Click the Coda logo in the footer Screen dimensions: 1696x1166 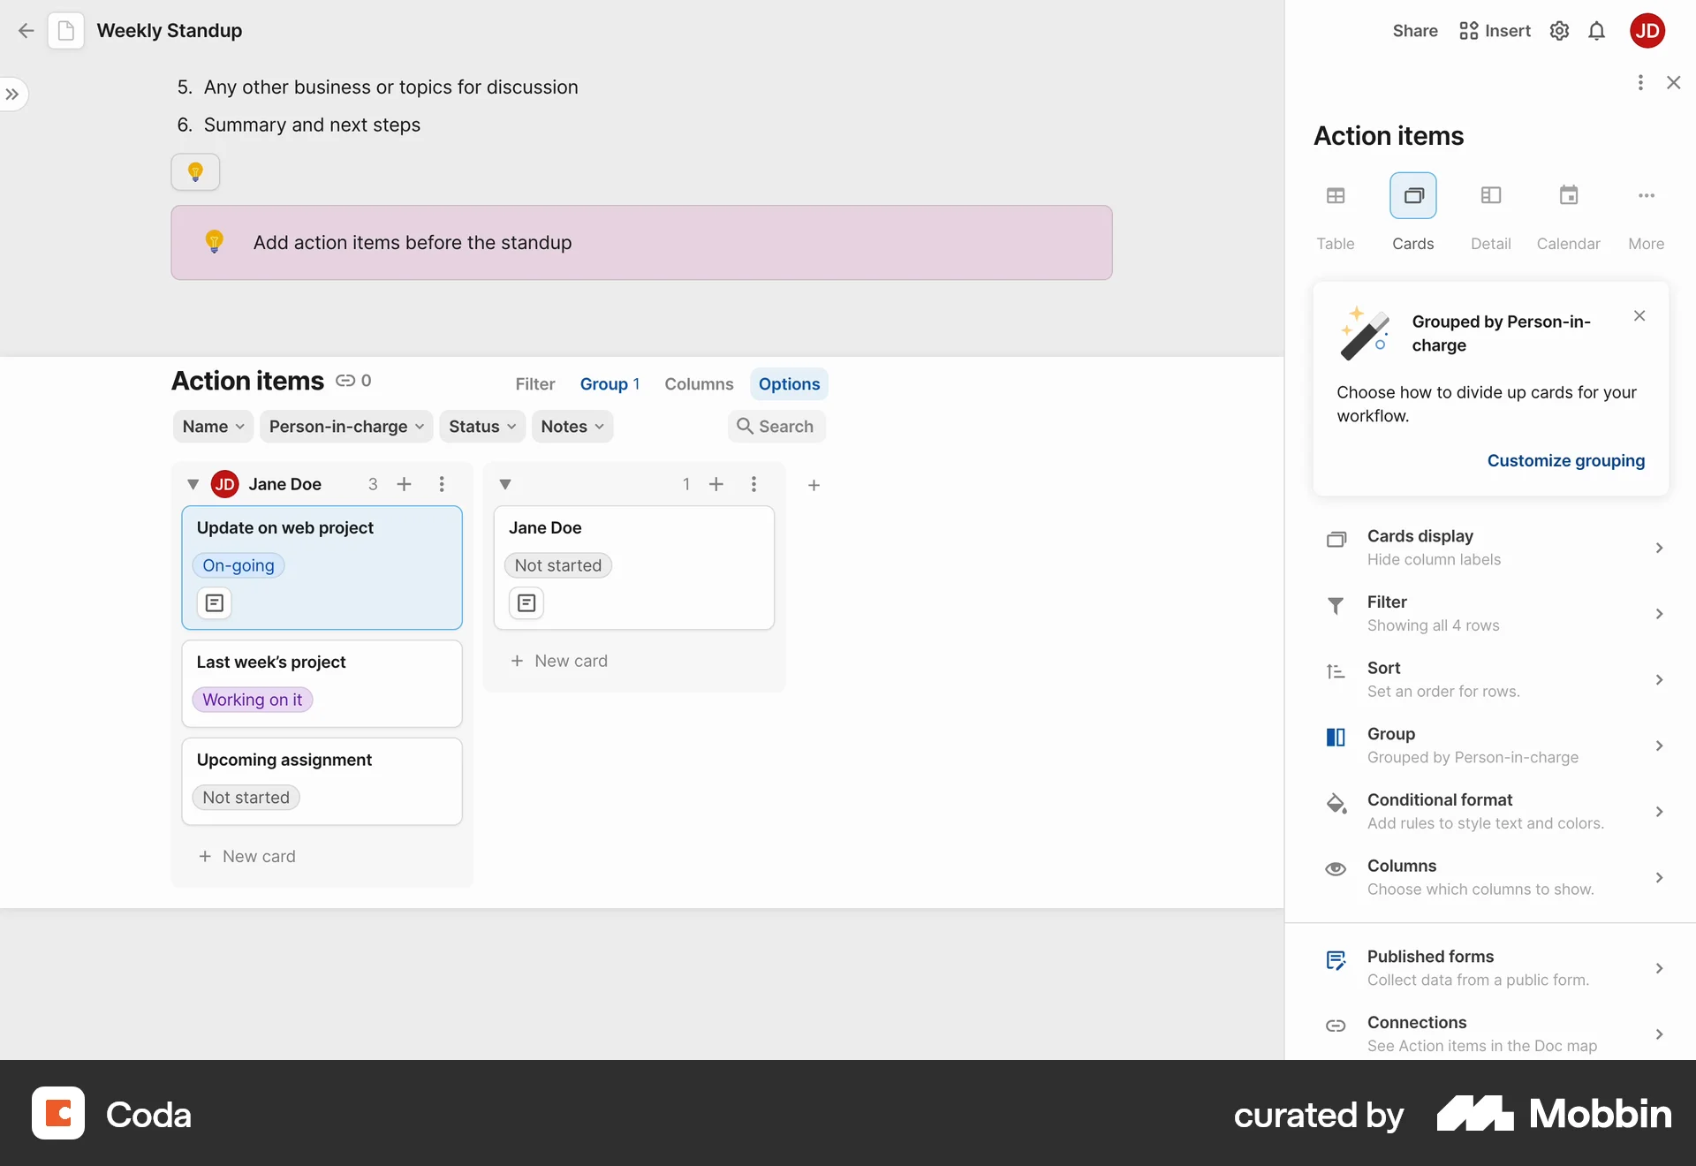57,1113
